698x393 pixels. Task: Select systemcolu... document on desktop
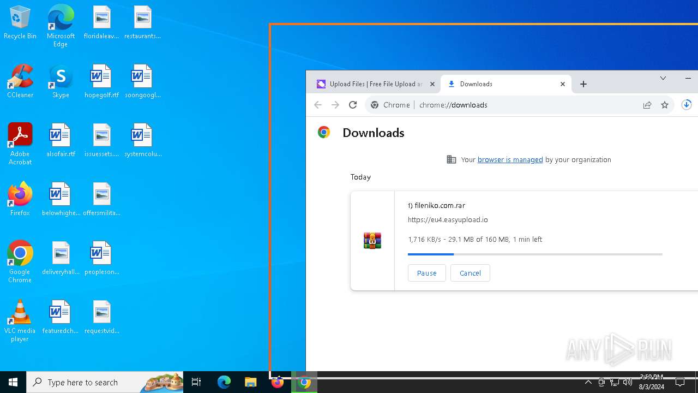pyautogui.click(x=142, y=141)
